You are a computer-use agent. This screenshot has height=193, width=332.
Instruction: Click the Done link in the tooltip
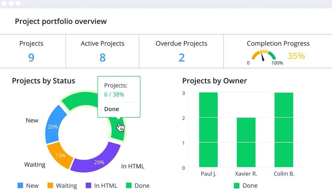pos(111,109)
